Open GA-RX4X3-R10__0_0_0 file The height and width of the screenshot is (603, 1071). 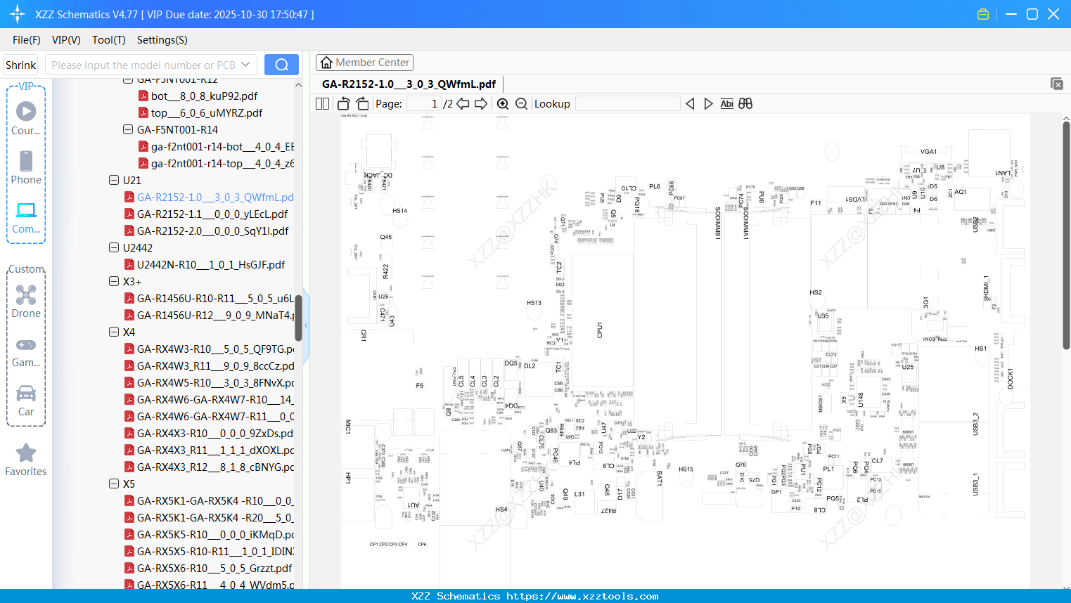tap(215, 433)
